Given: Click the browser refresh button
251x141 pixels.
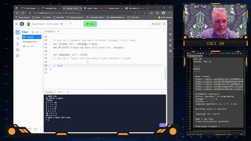Looking at the screenshot, I should (x=23, y=13).
